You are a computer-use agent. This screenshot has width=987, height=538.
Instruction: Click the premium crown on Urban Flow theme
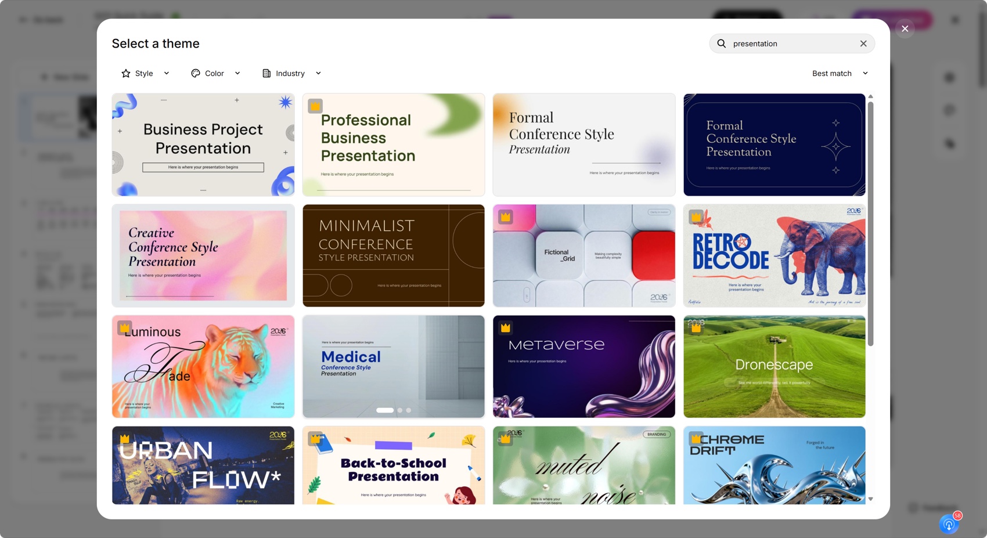click(124, 439)
